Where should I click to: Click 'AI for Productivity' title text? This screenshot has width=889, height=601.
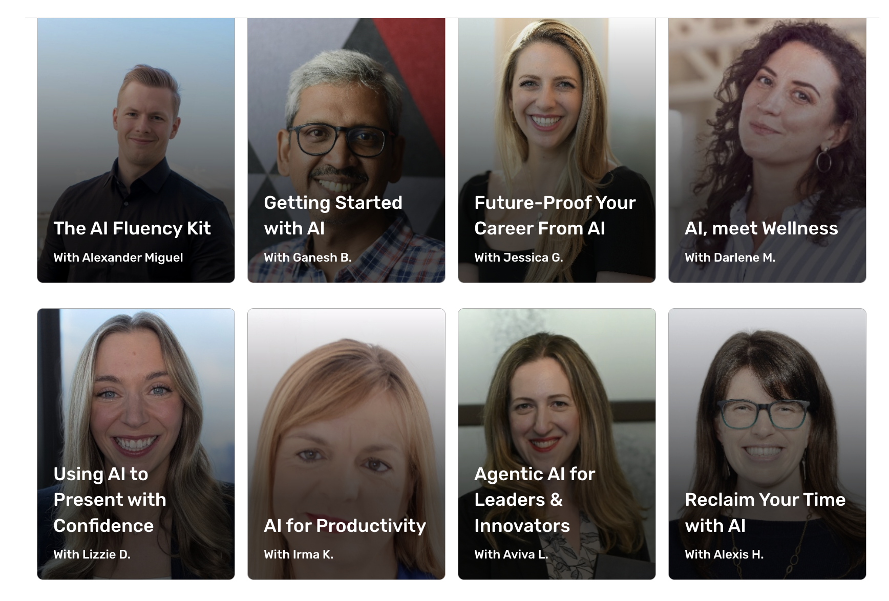pos(345,526)
